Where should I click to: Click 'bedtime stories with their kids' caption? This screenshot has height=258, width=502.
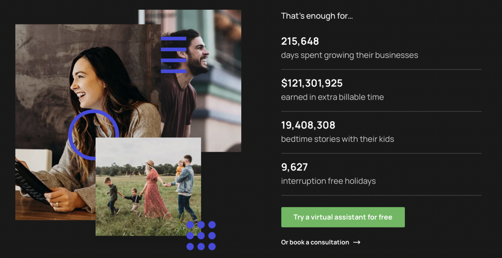337,139
